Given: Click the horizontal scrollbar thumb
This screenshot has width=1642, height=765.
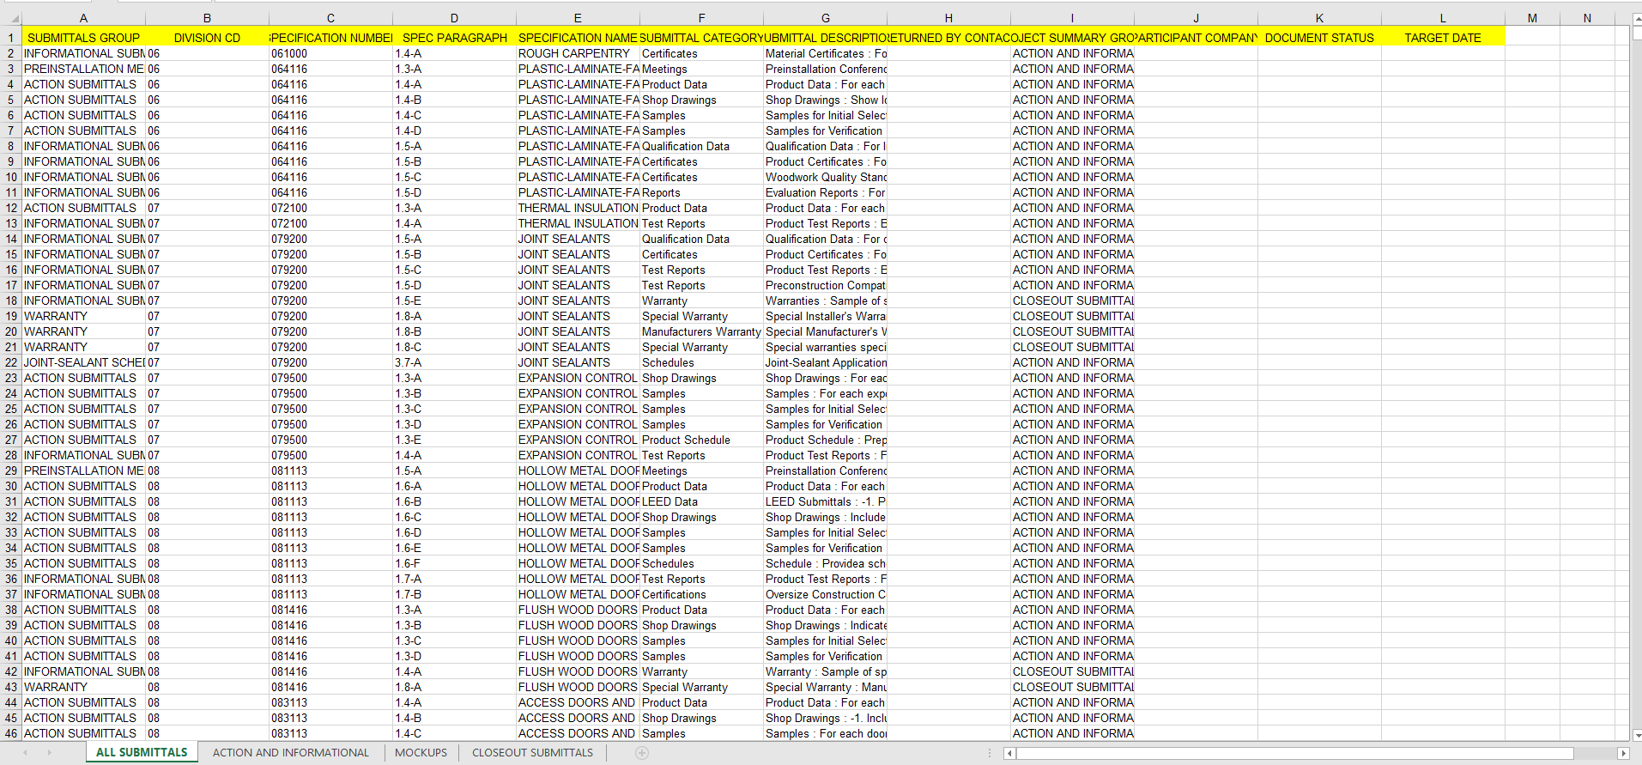Looking at the screenshot, I should (1294, 753).
